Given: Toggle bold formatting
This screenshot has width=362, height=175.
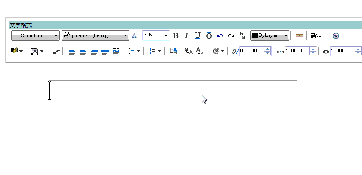Looking at the screenshot, I should click(176, 35).
